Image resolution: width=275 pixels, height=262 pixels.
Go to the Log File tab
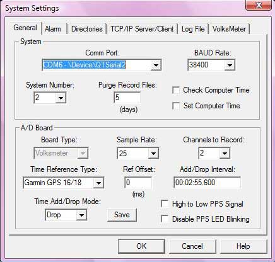click(193, 29)
